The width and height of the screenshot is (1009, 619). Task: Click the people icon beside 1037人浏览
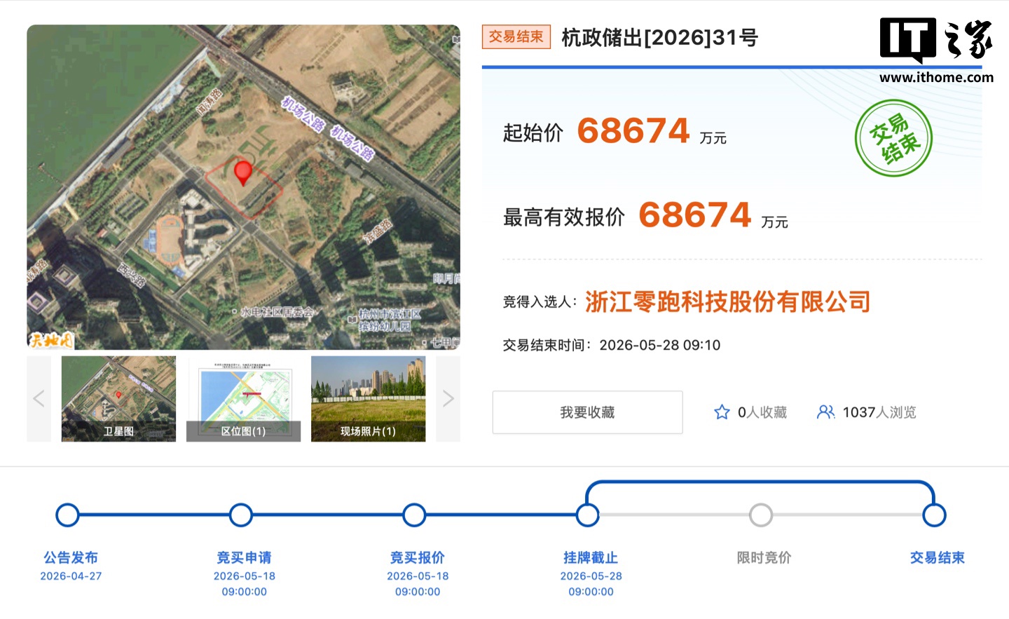[826, 412]
